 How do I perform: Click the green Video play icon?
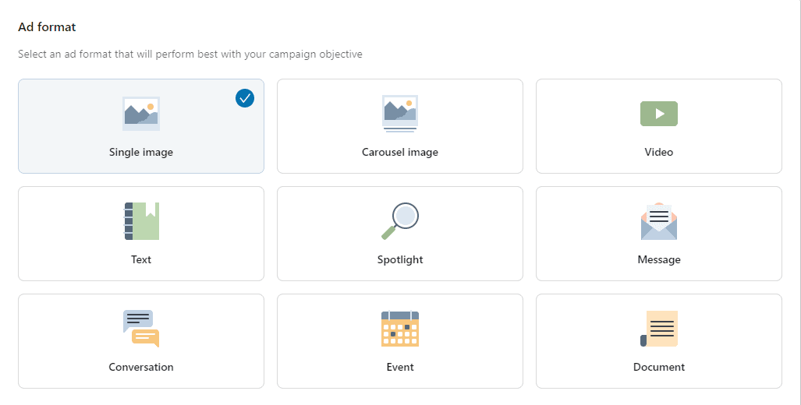[x=659, y=114]
